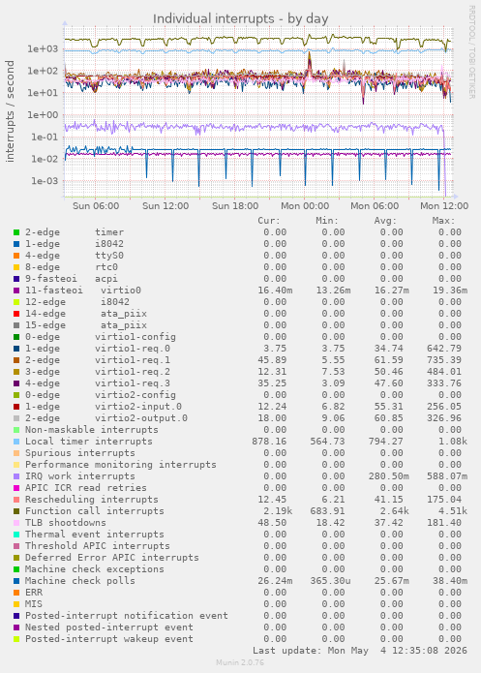Click the Mon 06:00 time axis label
481x673 pixels.
(x=375, y=206)
